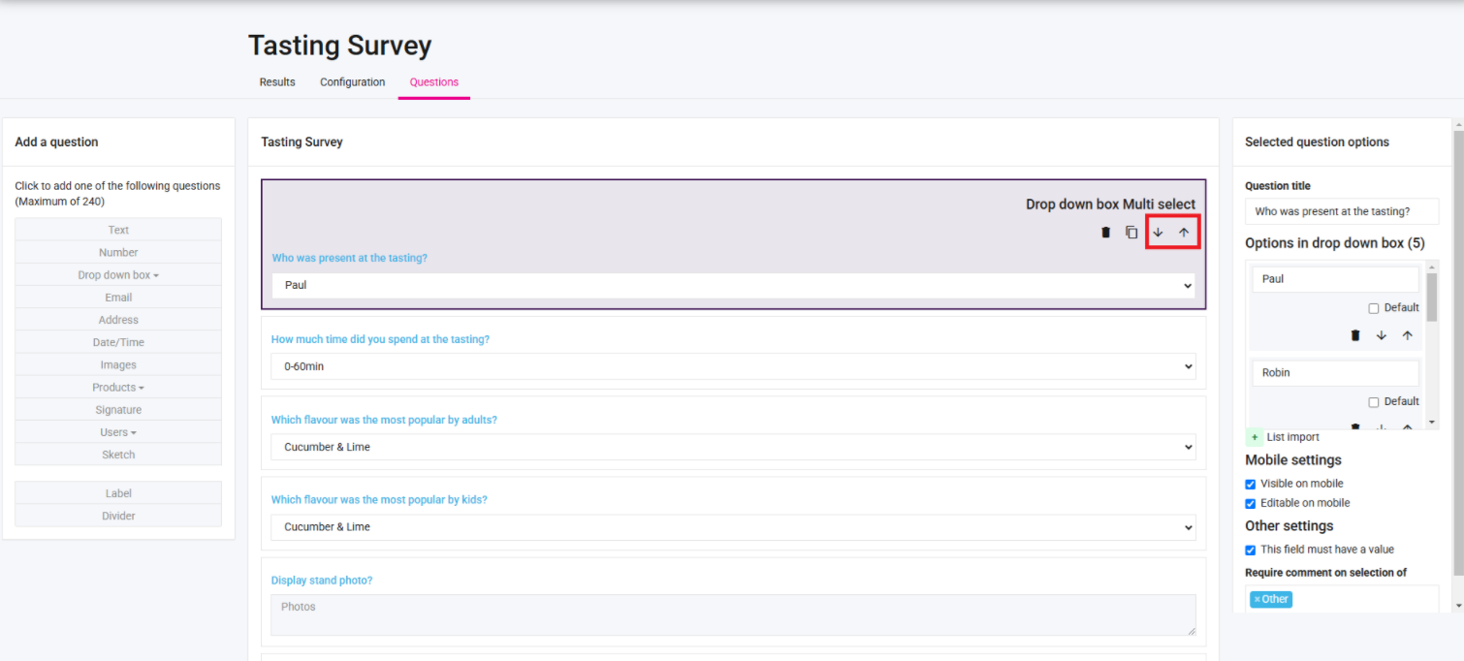Image resolution: width=1464 pixels, height=661 pixels.
Task: Uncheck This field must have a value
Action: pos(1251,550)
